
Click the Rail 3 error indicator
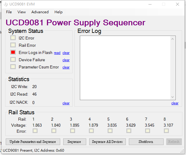[73, 131]
